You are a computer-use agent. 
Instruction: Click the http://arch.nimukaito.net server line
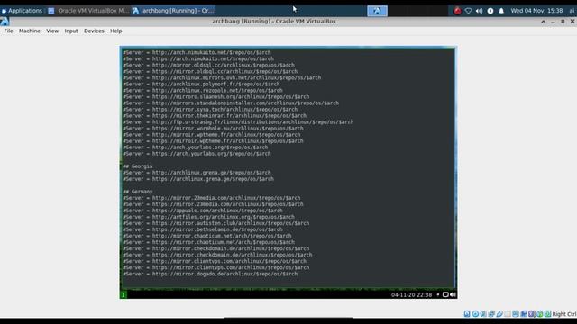point(197,52)
